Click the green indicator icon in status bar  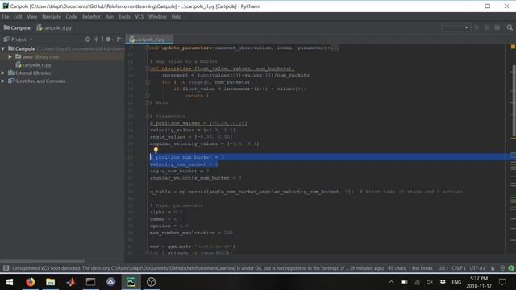[x=511, y=268]
